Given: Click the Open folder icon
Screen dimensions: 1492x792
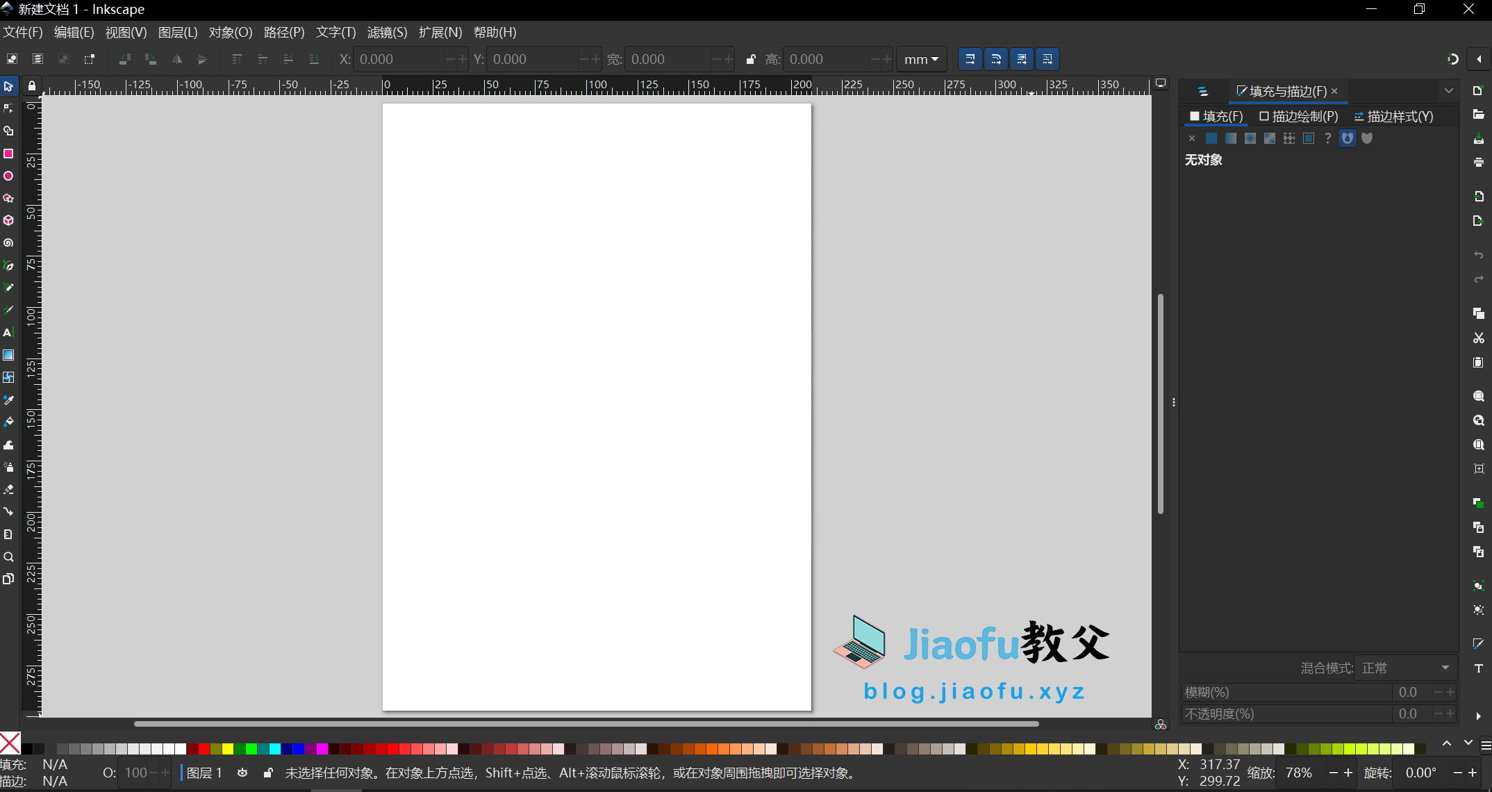Looking at the screenshot, I should 1478,114.
